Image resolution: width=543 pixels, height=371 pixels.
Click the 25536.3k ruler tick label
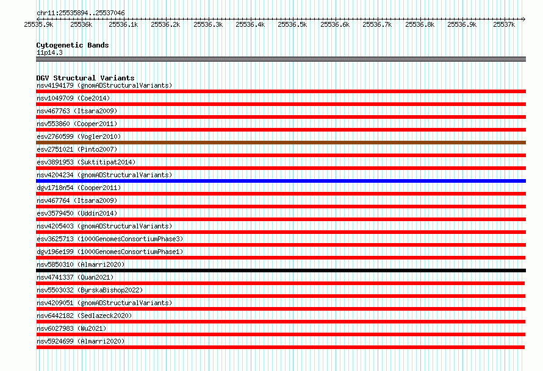(208, 24)
